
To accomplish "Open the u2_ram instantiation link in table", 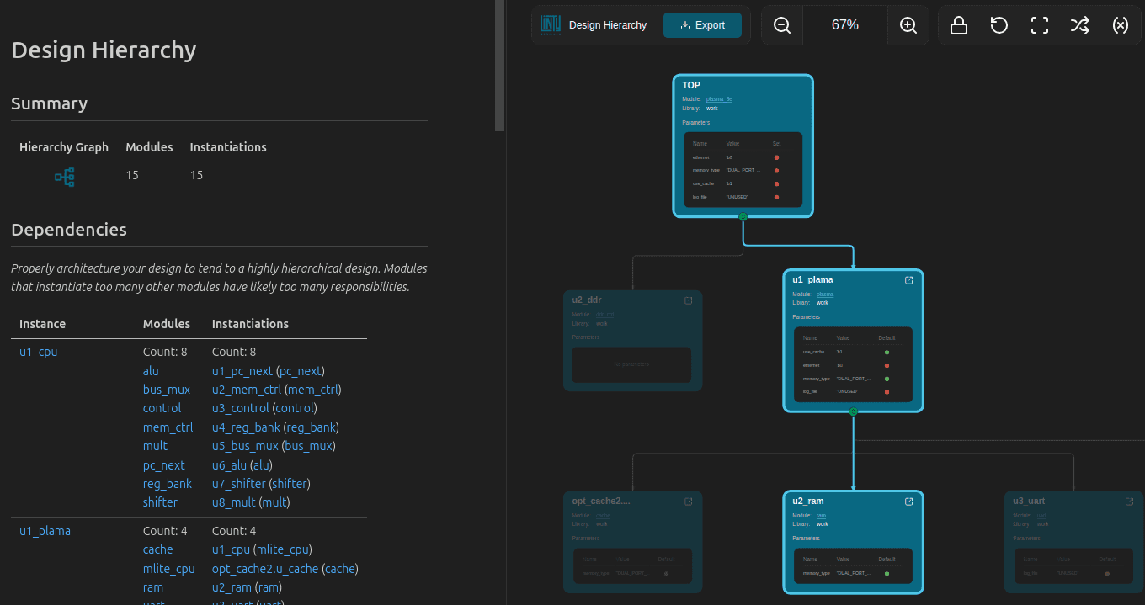I will coord(232,587).
